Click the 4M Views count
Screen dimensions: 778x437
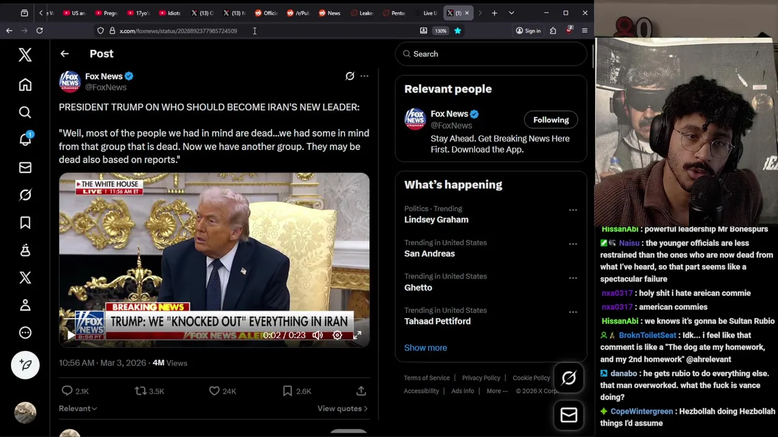[x=170, y=363]
